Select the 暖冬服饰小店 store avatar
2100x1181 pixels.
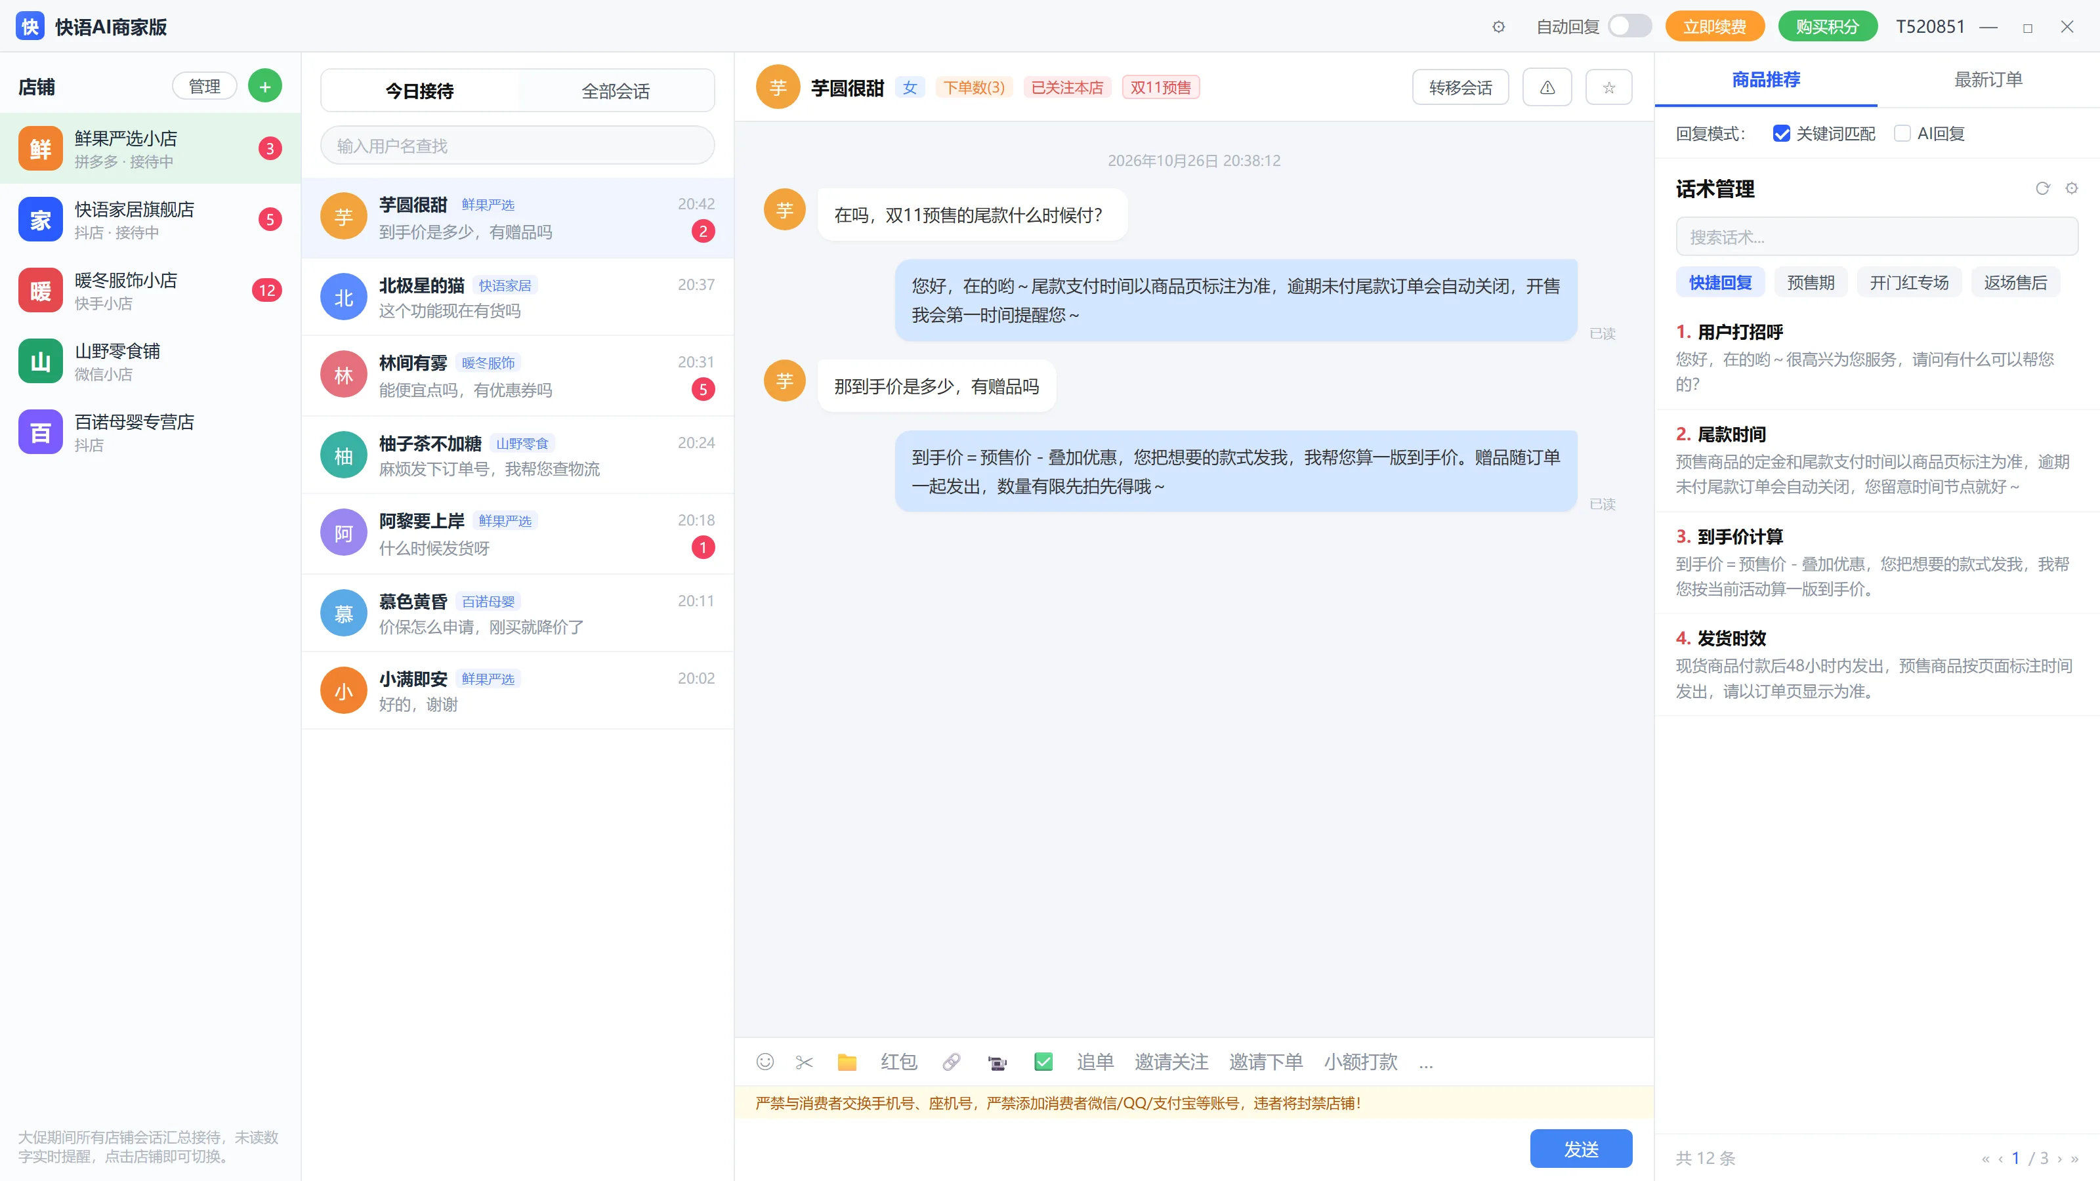pyautogui.click(x=40, y=290)
